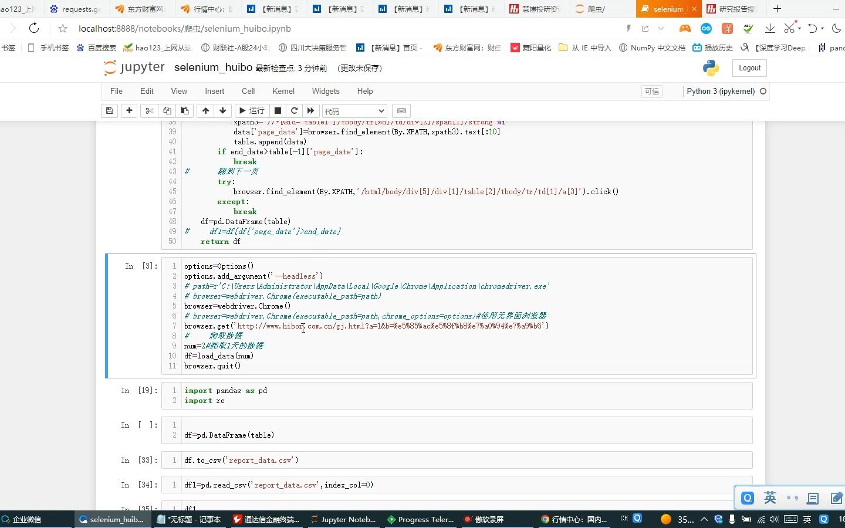The height and width of the screenshot is (528, 845).
Task: Click the browser address bar URL
Action: pyautogui.click(x=185, y=28)
